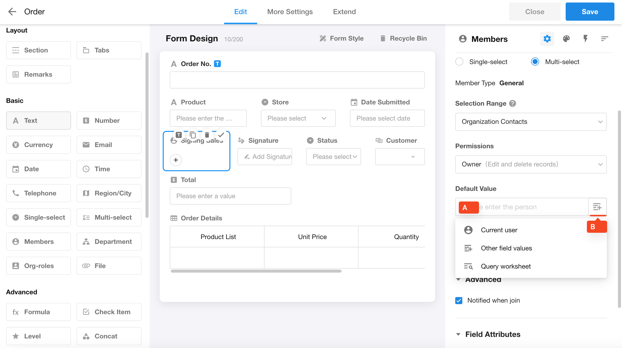Click the plus icon in Signing Sales field
This screenshot has width=622, height=348.
point(176,160)
